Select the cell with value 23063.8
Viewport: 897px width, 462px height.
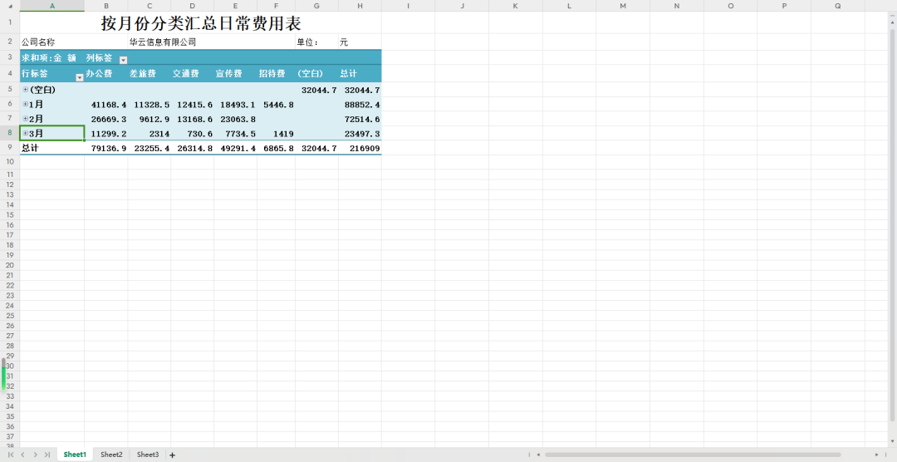pyautogui.click(x=235, y=119)
